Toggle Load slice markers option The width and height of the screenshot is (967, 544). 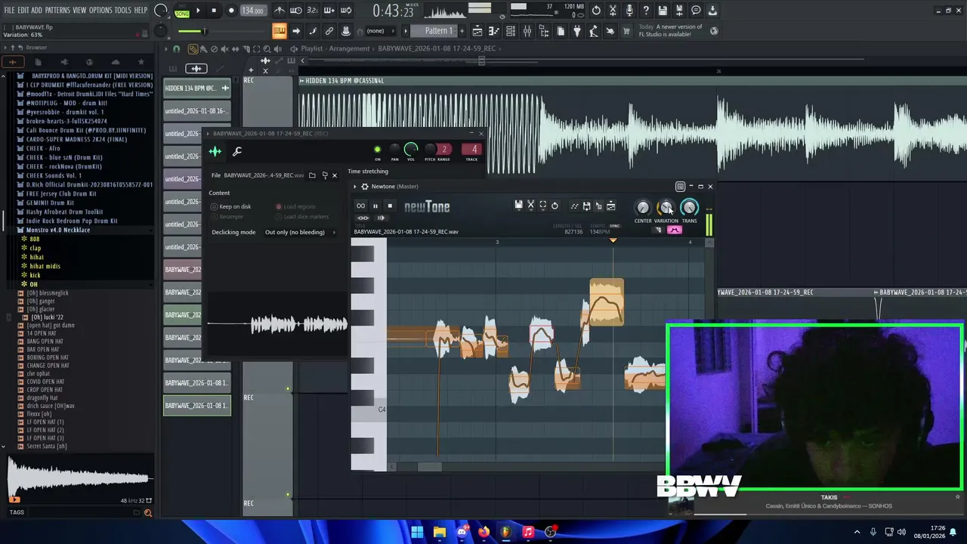click(279, 217)
